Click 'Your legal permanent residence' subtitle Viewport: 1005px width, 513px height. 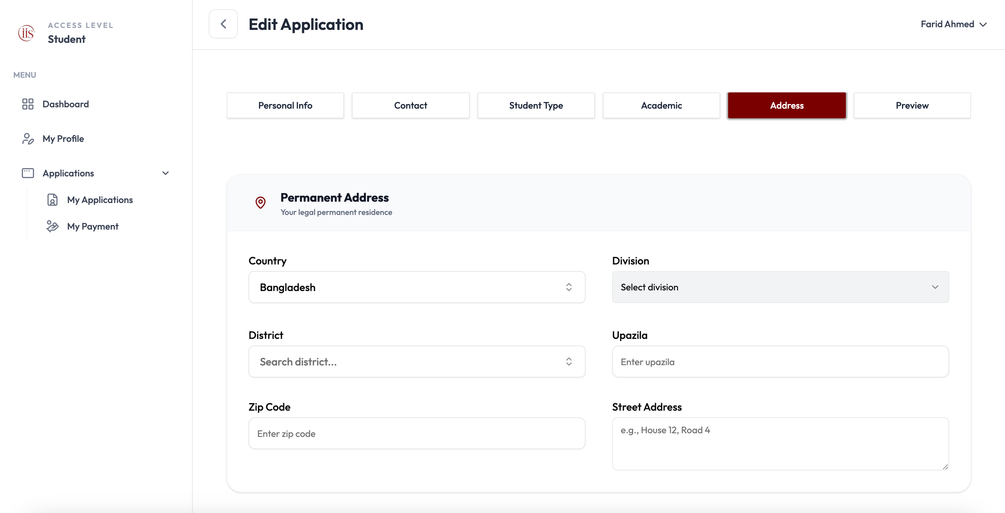tap(336, 212)
